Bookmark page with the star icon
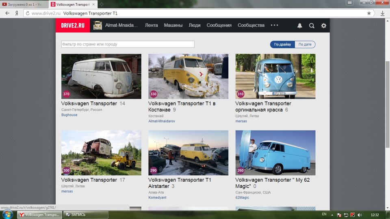390x219 pixels. pyautogui.click(x=369, y=13)
